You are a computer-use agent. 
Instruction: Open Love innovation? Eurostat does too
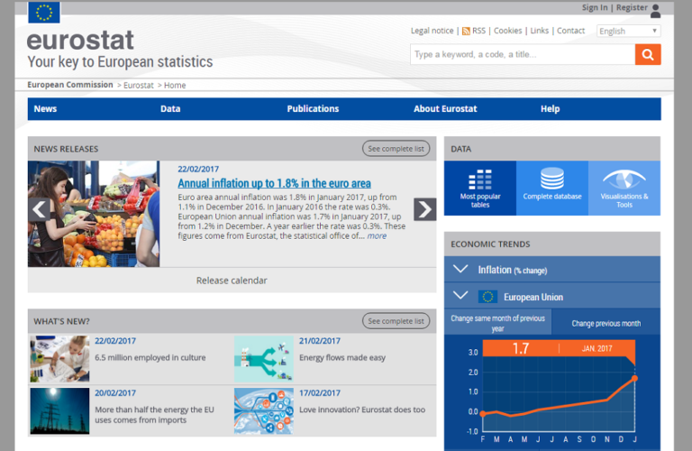362,410
